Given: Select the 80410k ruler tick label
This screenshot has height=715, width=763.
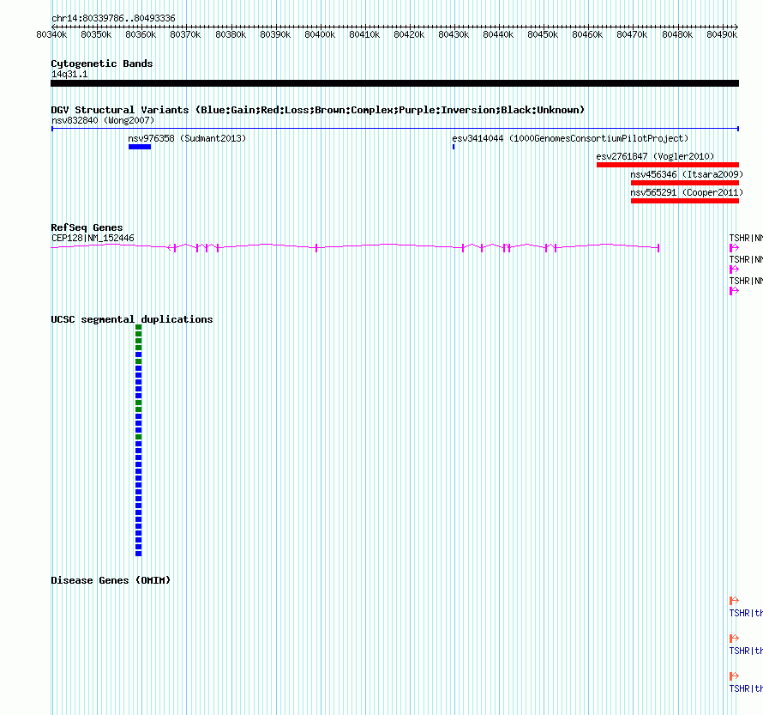Looking at the screenshot, I should click(364, 34).
